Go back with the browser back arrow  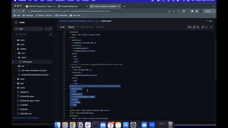tap(15, 11)
